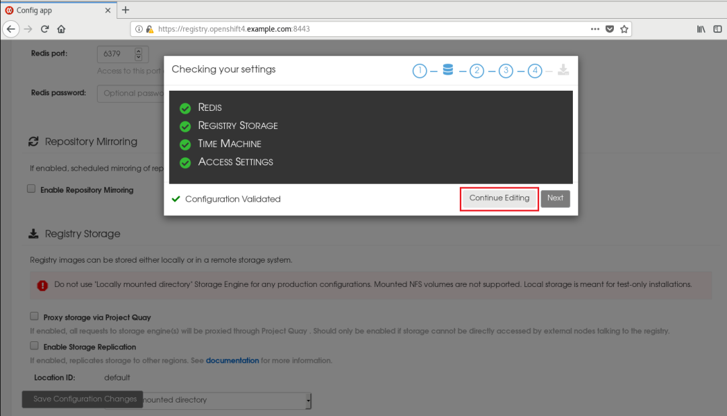This screenshot has height=416, width=727.
Task: Click the Checking your settings dialog title
Action: pos(223,69)
